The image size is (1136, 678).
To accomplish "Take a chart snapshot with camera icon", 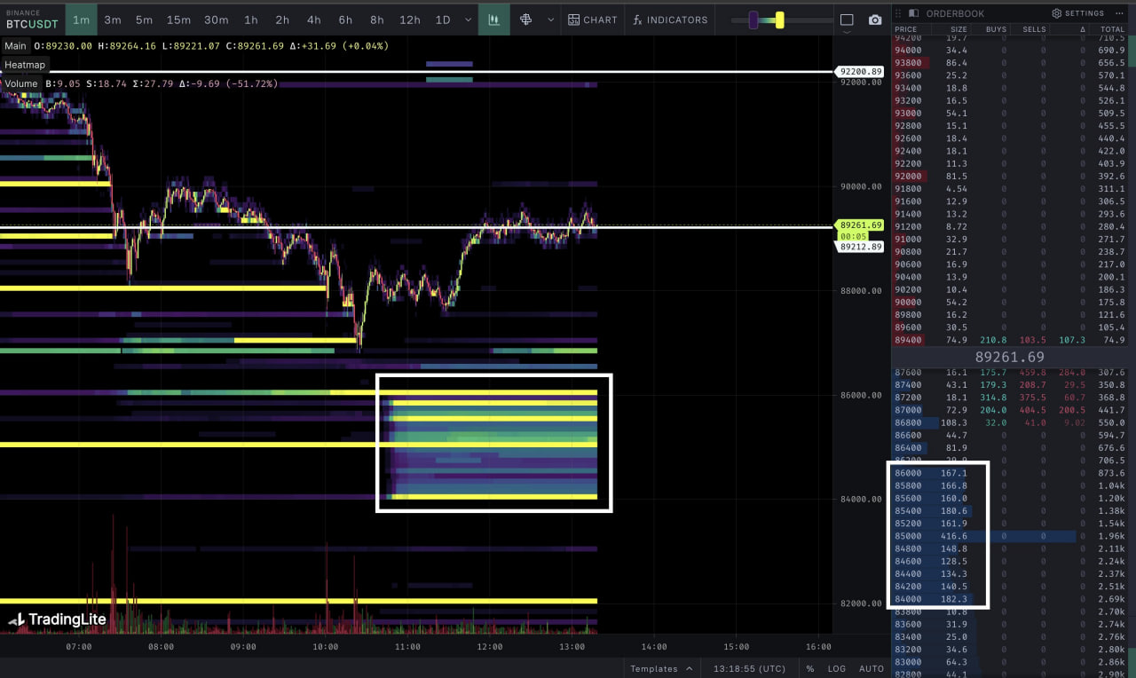I will (x=875, y=20).
